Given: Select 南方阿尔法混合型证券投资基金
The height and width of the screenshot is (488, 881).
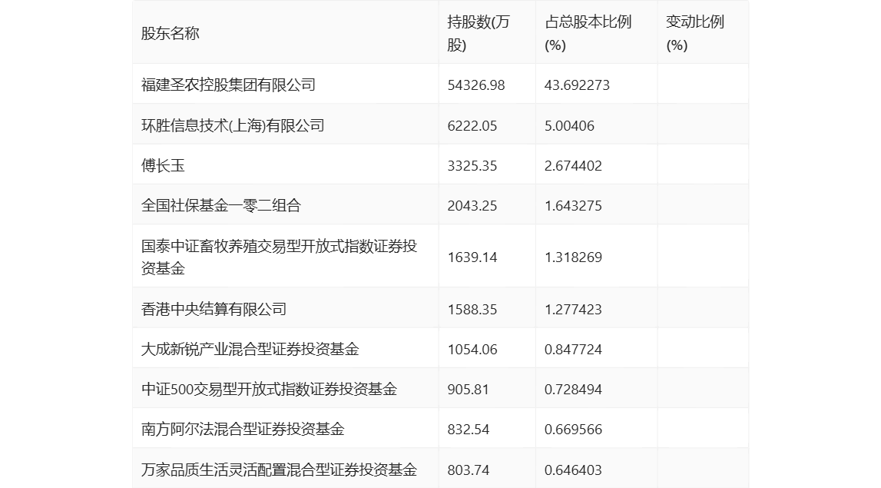Looking at the screenshot, I should click(243, 429).
